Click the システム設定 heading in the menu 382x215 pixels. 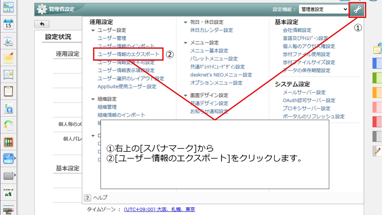tap(292, 85)
